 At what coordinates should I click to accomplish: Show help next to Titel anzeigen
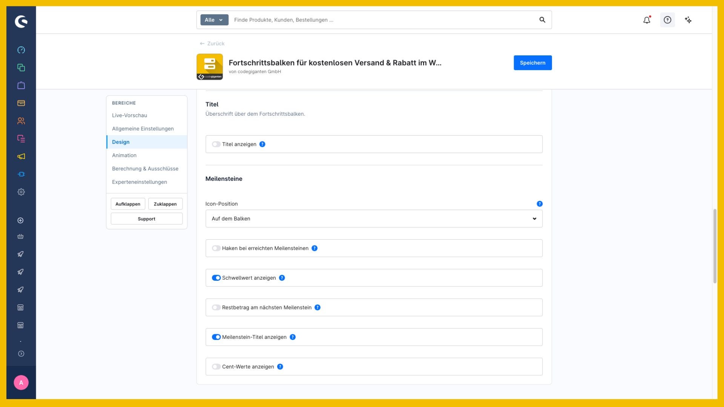pos(262,144)
